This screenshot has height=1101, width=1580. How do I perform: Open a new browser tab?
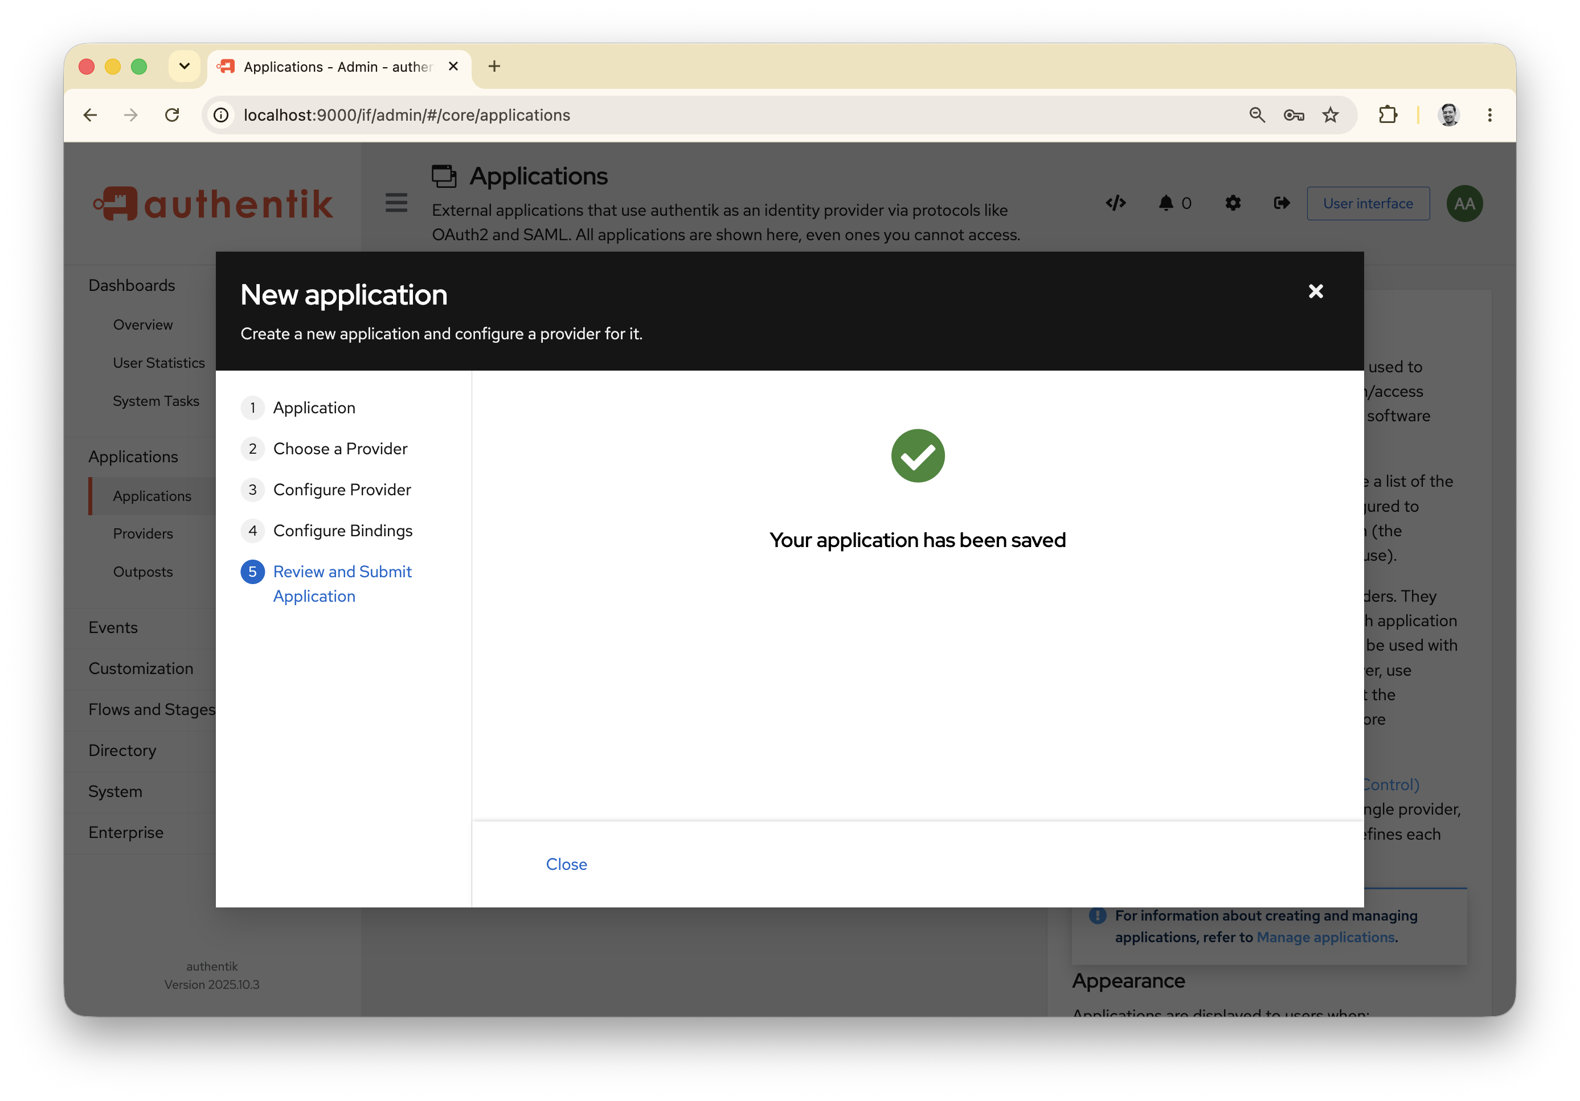tap(494, 66)
